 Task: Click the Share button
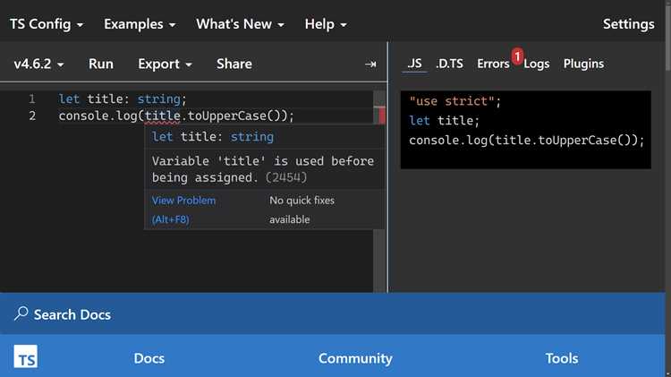[x=234, y=64]
